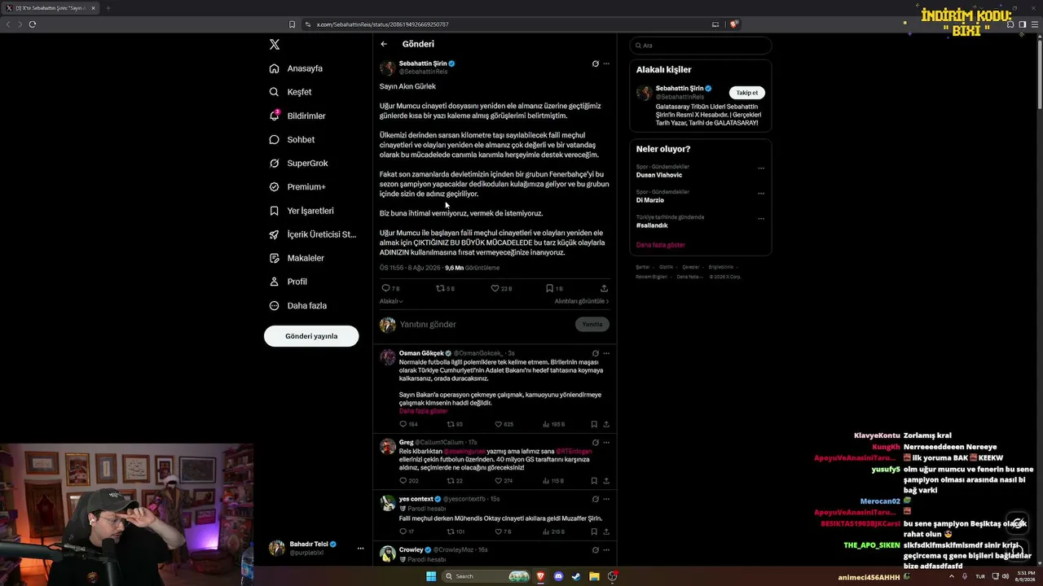Open Grok on Crowley's reply
The height and width of the screenshot is (586, 1043).
click(596, 549)
